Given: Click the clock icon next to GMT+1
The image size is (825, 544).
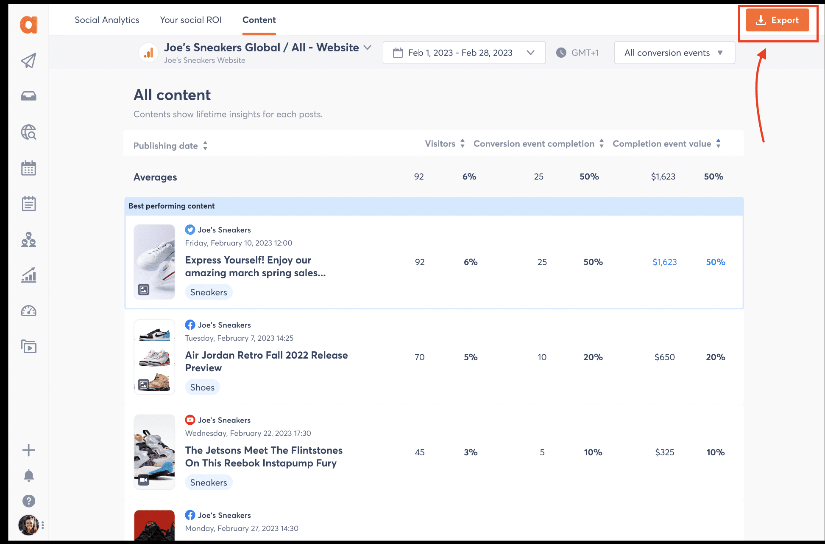Looking at the screenshot, I should (561, 53).
